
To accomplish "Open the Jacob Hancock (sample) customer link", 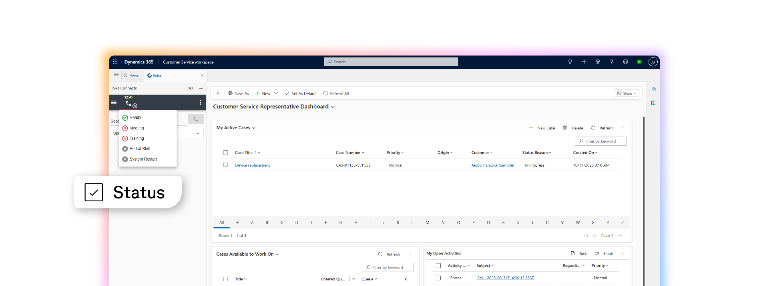I will click(x=492, y=165).
